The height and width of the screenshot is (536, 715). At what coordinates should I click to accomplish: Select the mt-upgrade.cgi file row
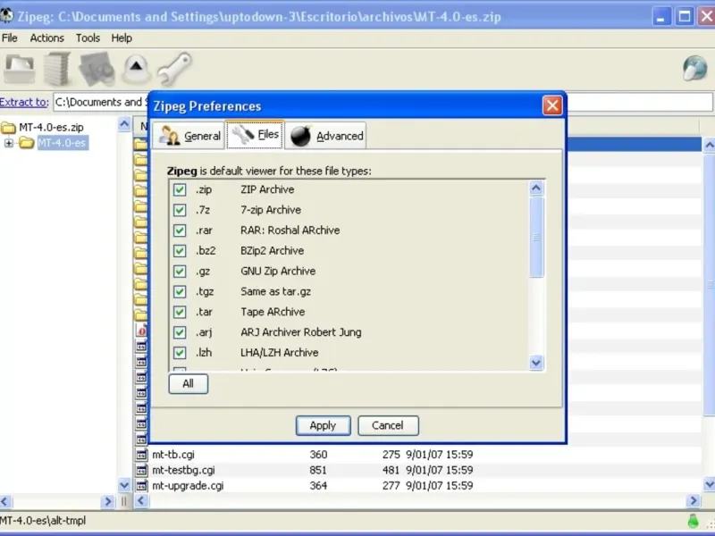point(417,485)
